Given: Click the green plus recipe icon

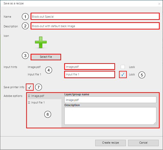Looking at the screenshot, I should point(41,42).
